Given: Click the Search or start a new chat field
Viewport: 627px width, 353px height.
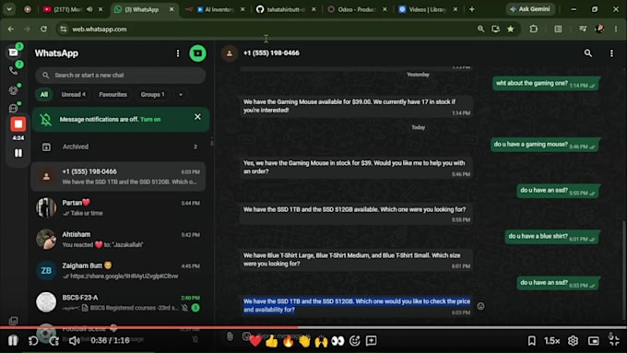Looking at the screenshot, I should pyautogui.click(x=121, y=76).
